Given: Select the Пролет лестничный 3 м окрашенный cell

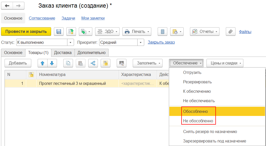Looking at the screenshot, I should pos(72,83).
